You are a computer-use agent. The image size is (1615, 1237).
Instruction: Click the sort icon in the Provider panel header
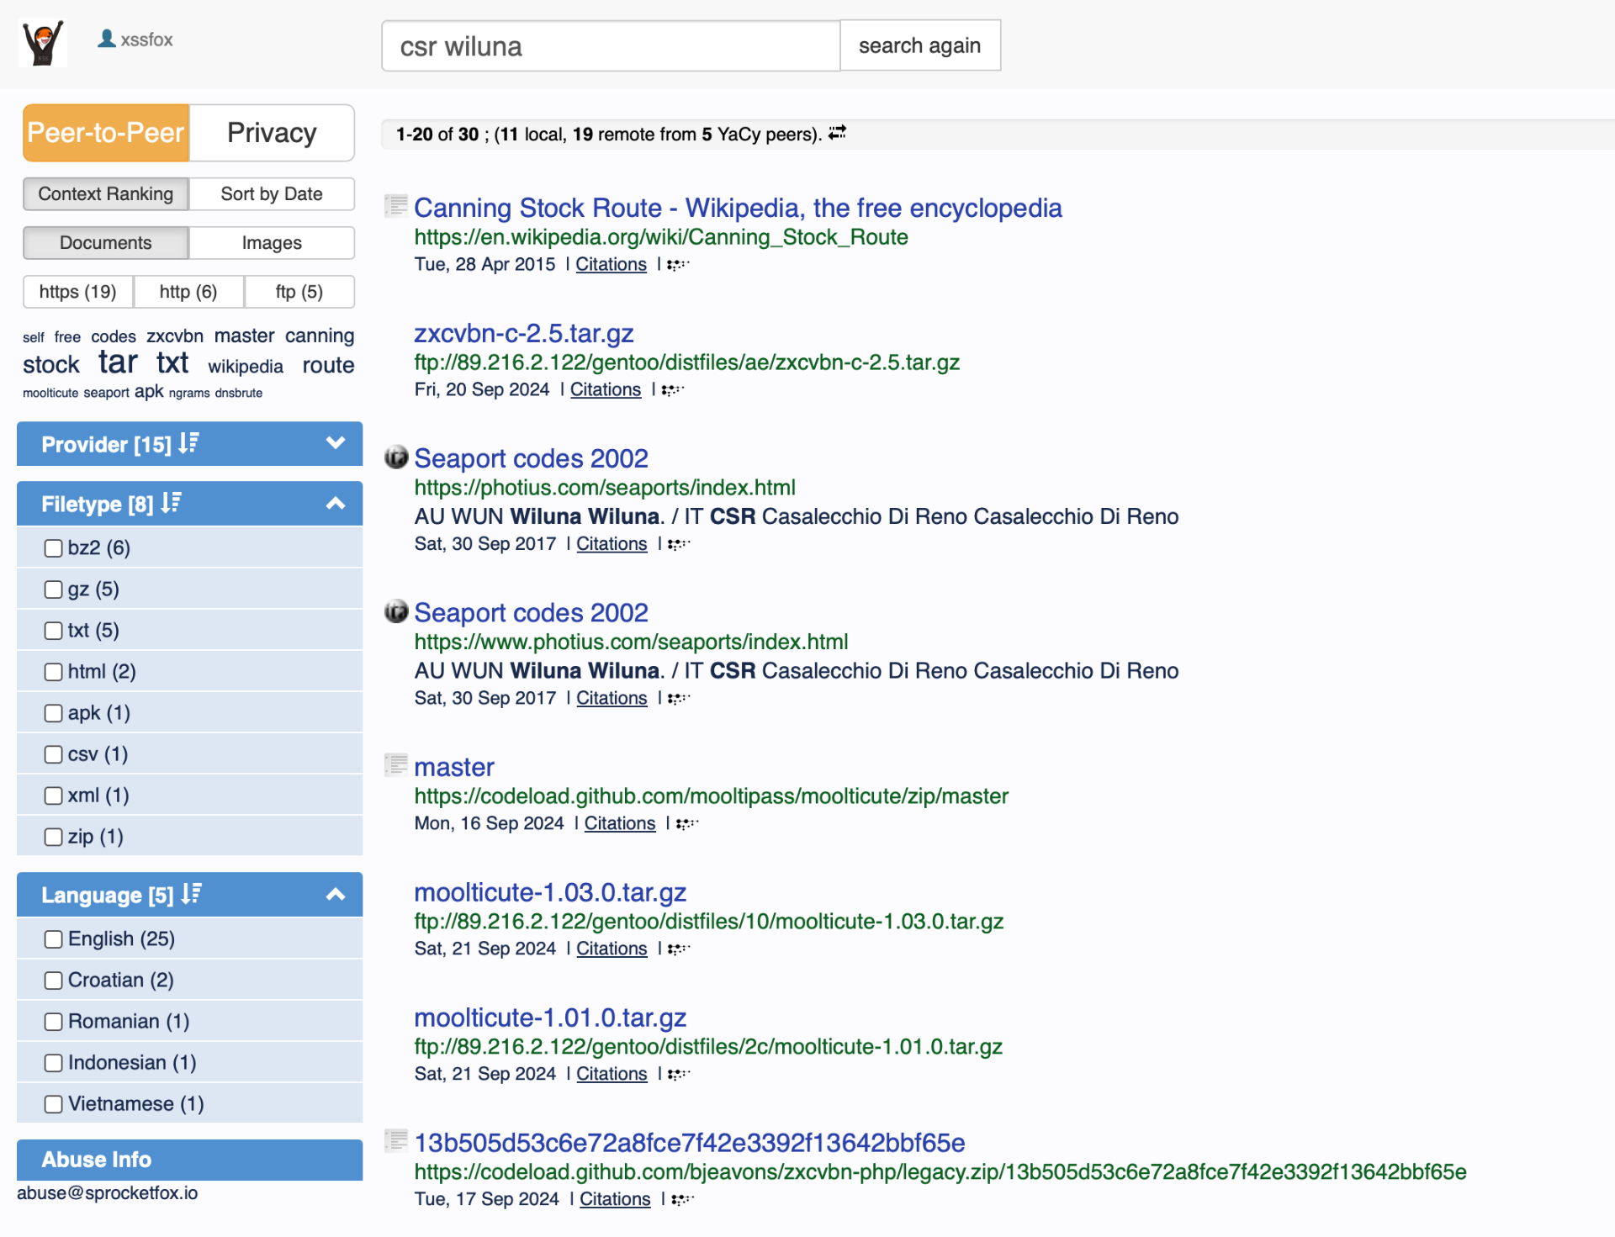click(187, 444)
